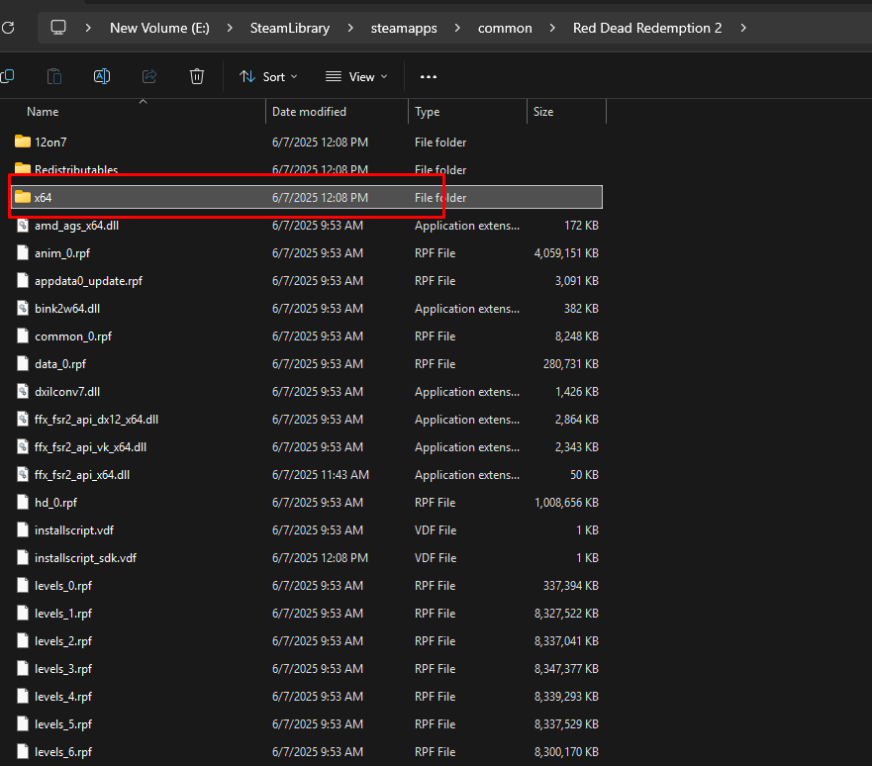Click the ffx_fsr2_api_vk_x64.dll file icon
Viewport: 872px width, 766px height.
22,446
